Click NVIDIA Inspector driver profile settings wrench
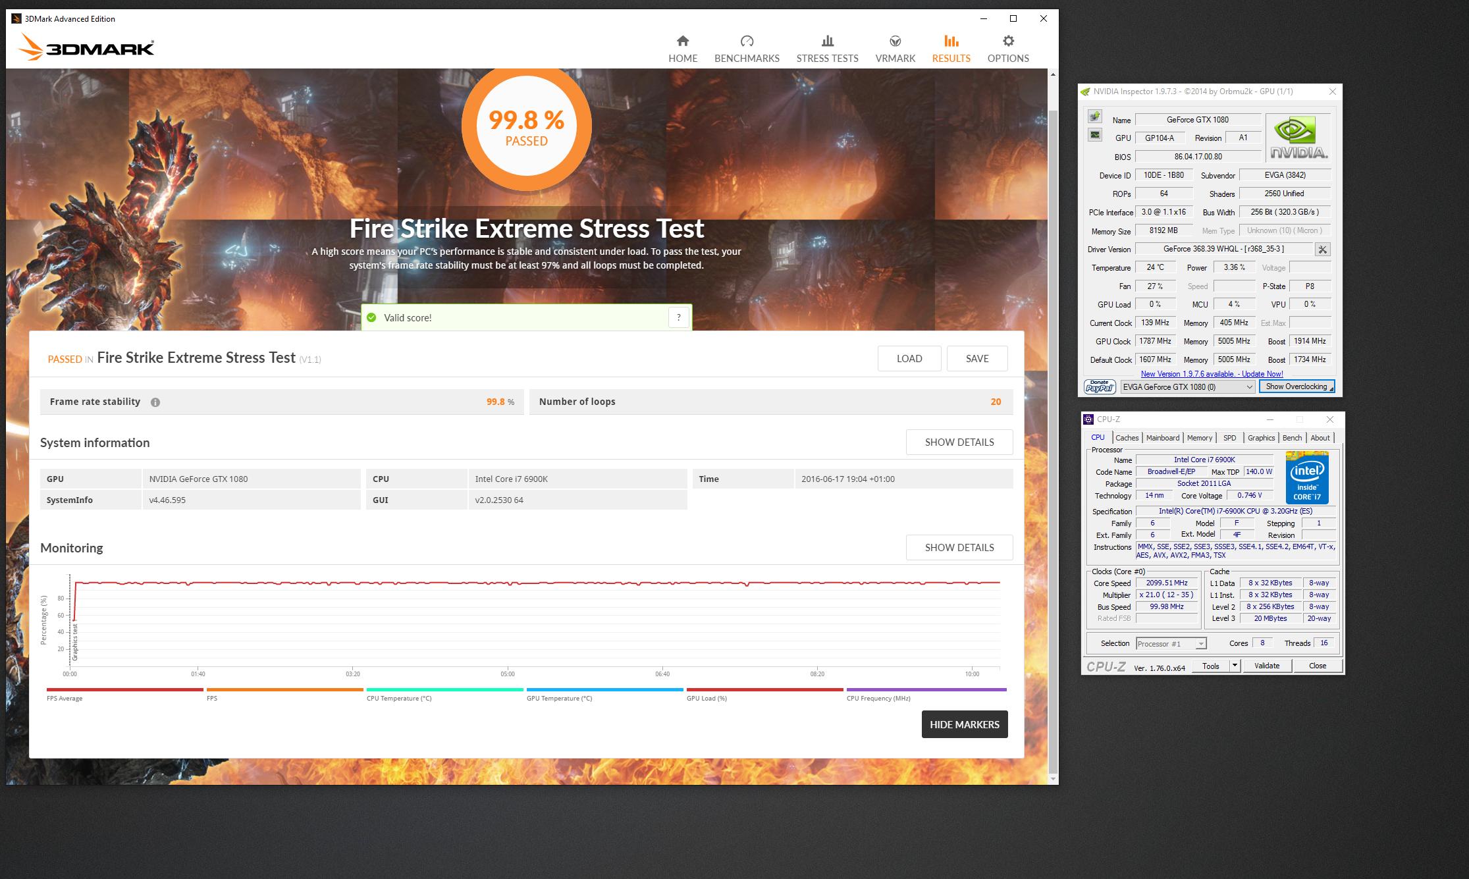The height and width of the screenshot is (879, 1469). point(1322,250)
